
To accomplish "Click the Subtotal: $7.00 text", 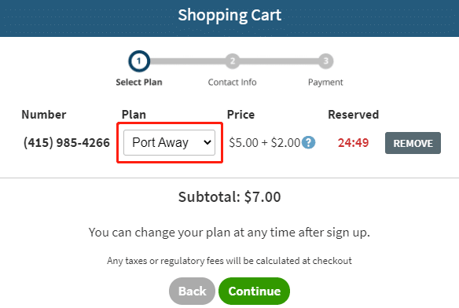I will [x=229, y=196].
